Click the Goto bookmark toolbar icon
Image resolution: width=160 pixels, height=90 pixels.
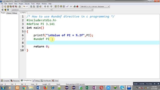pyautogui.click(x=8, y=10)
